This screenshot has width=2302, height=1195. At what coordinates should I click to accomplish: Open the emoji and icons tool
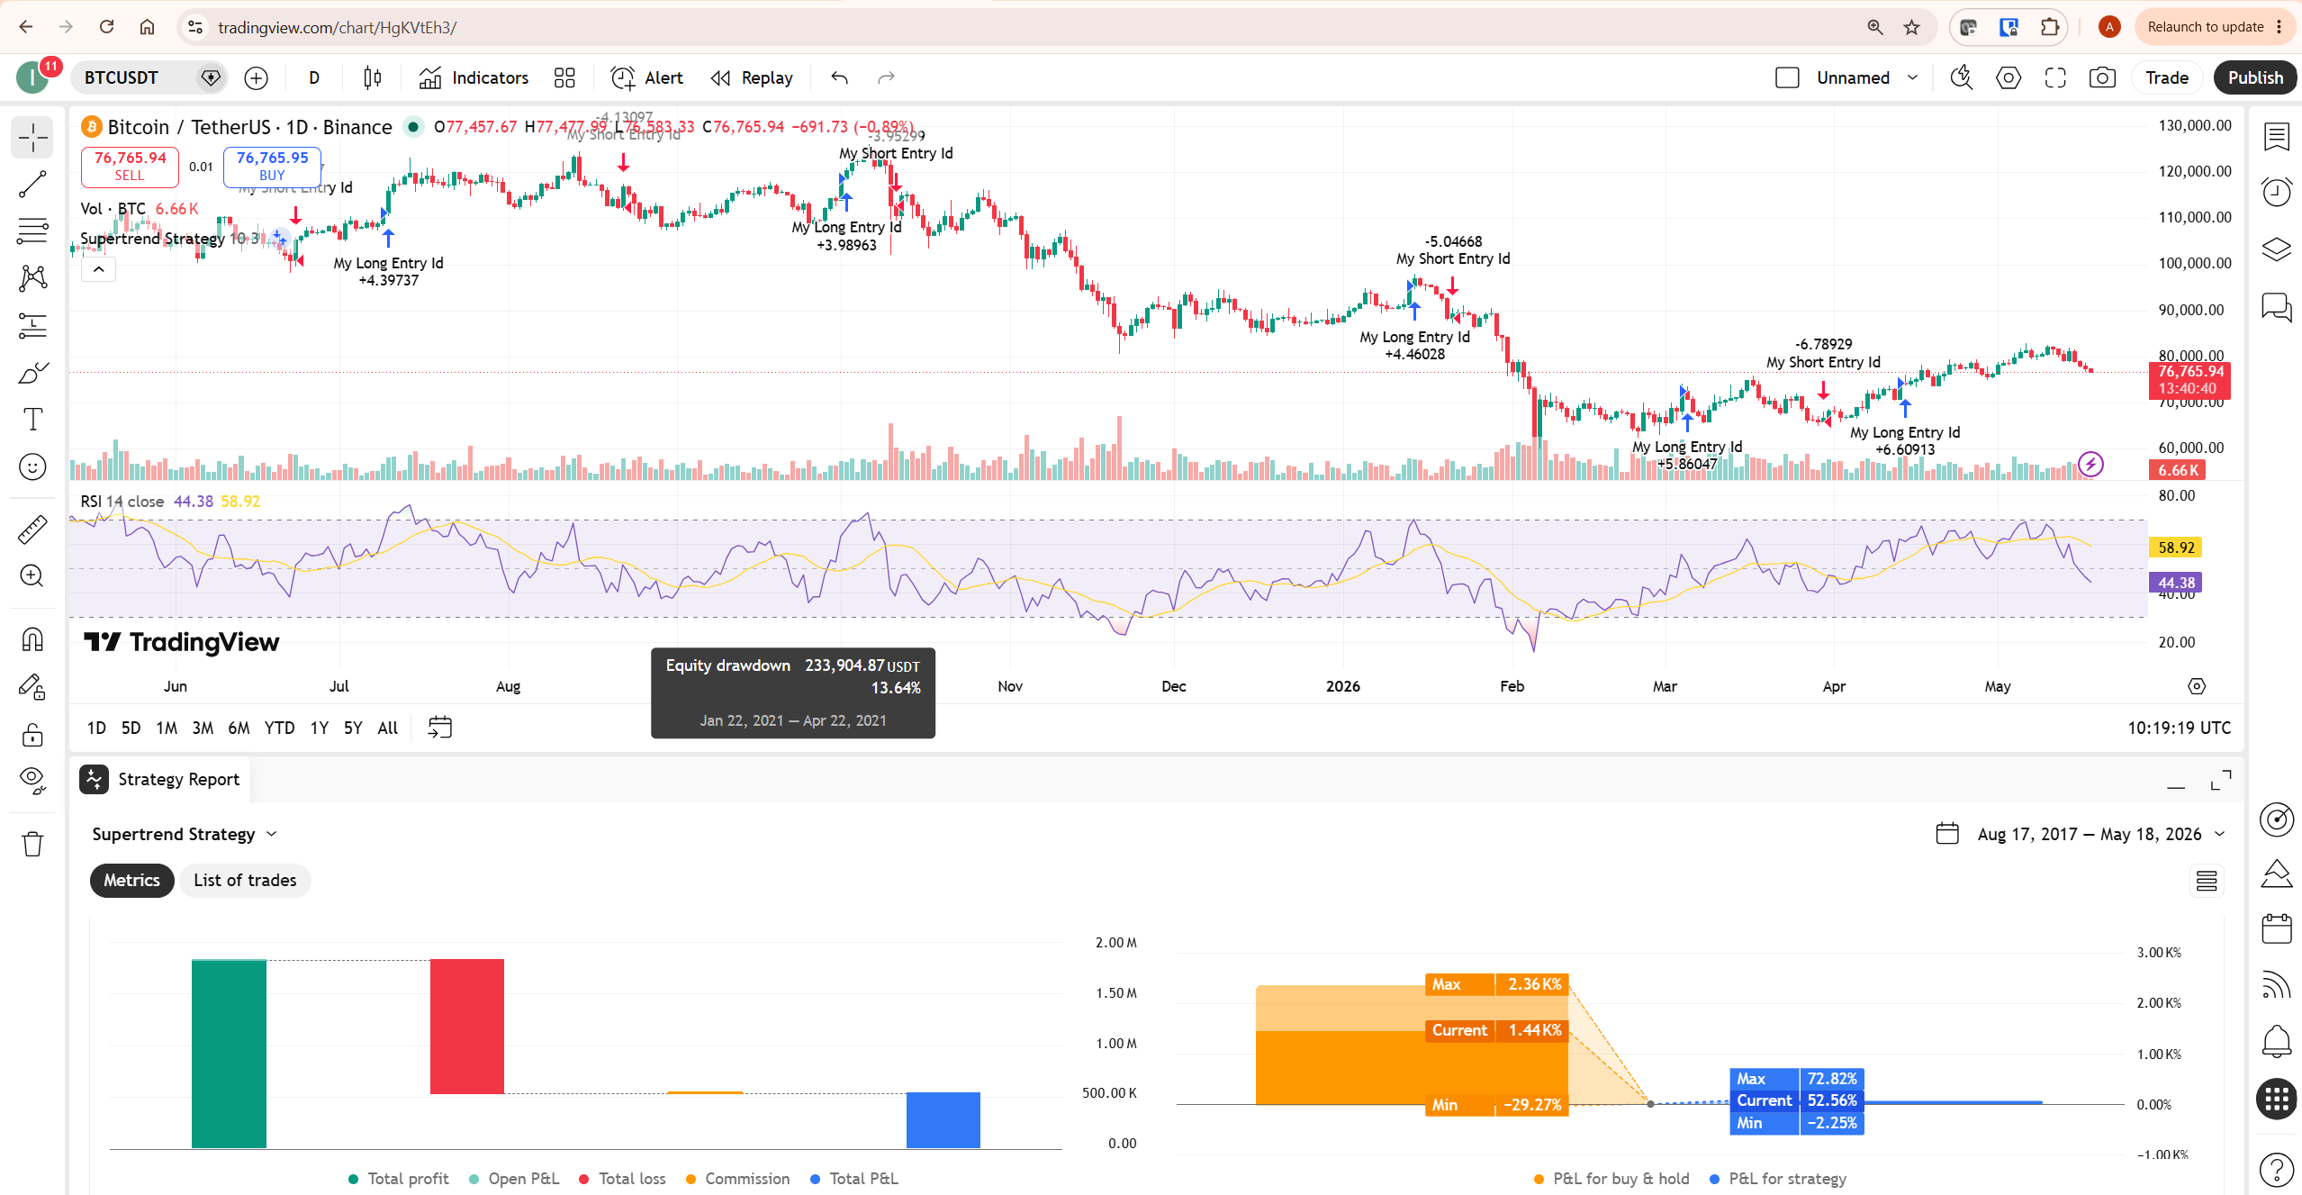tap(32, 466)
